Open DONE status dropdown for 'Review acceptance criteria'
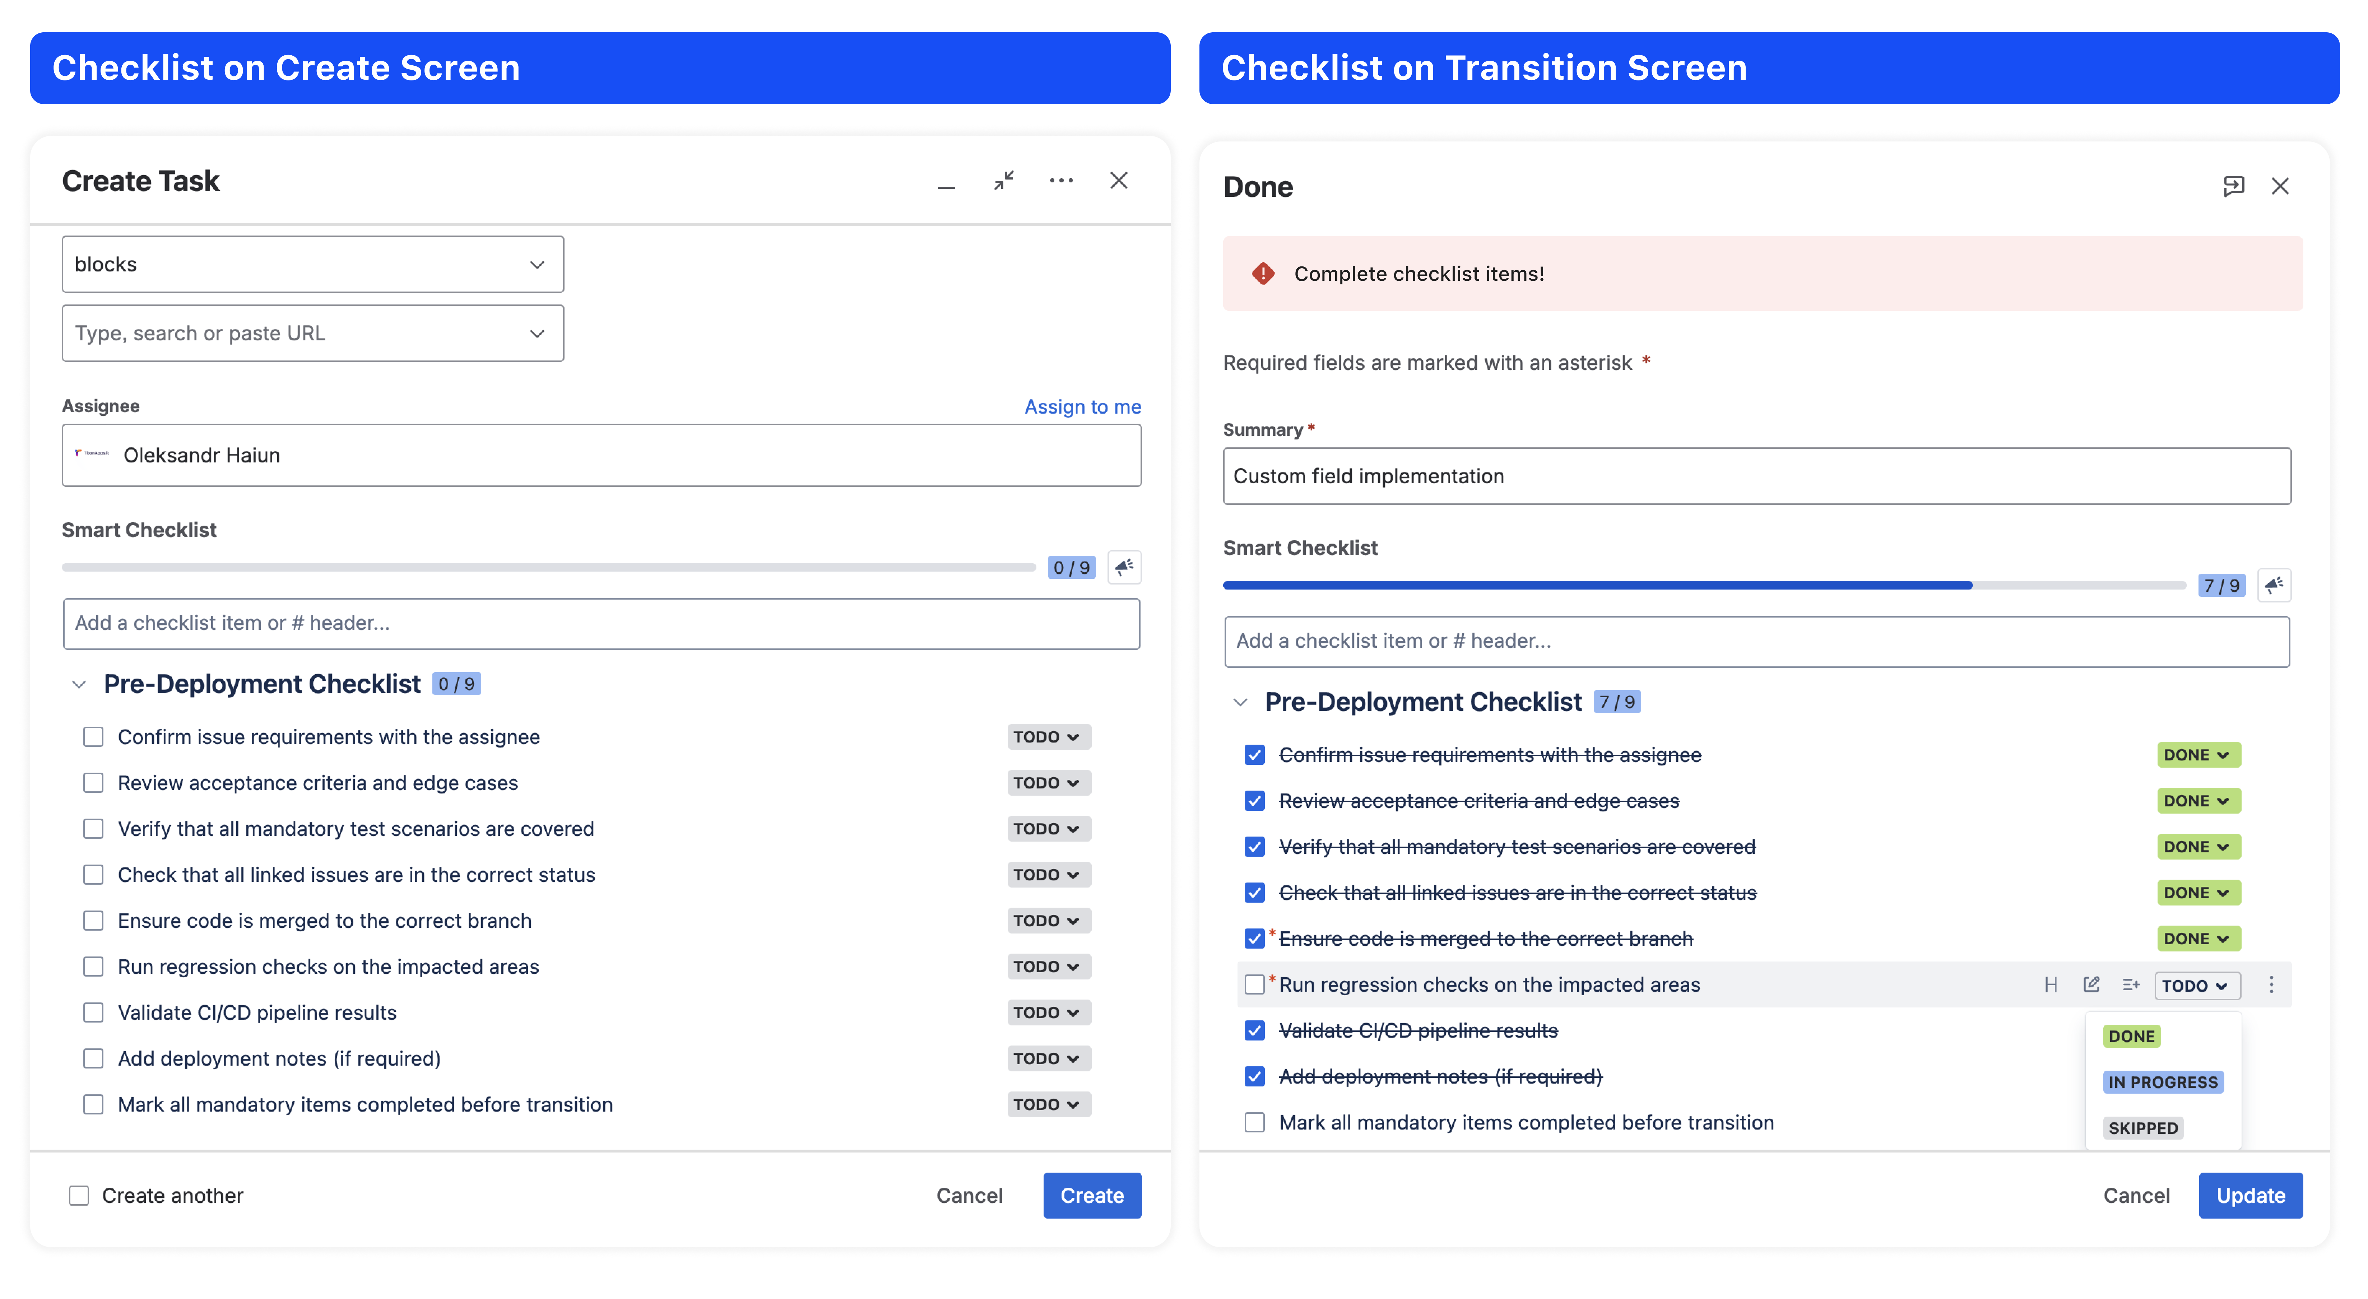This screenshot has width=2368, height=1299. tap(2199, 801)
